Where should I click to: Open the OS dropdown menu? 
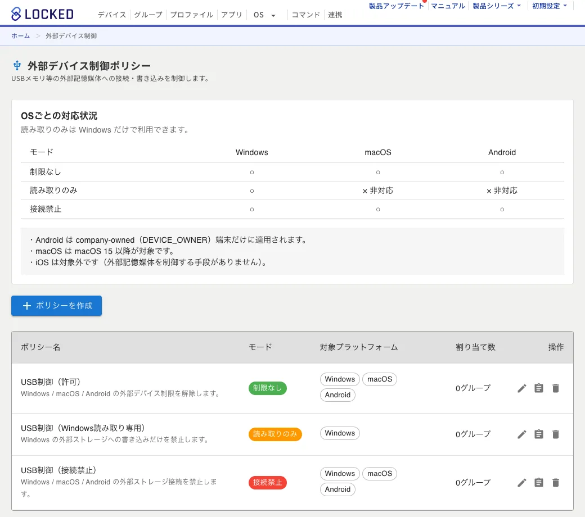tap(264, 15)
